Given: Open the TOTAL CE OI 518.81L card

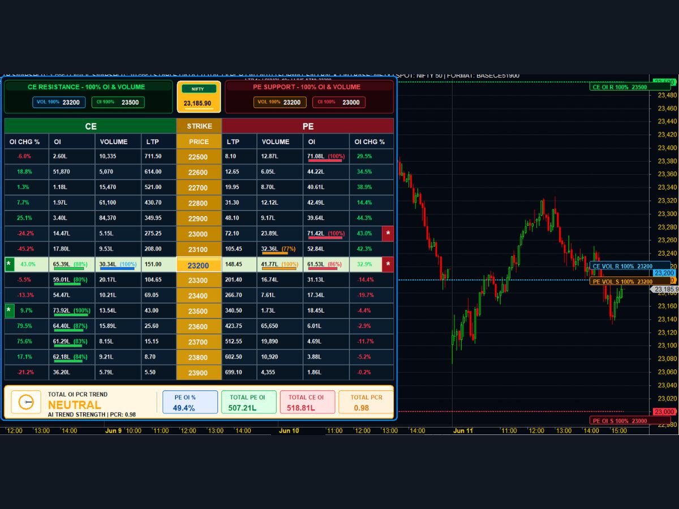Looking at the screenshot, I should click(307, 402).
